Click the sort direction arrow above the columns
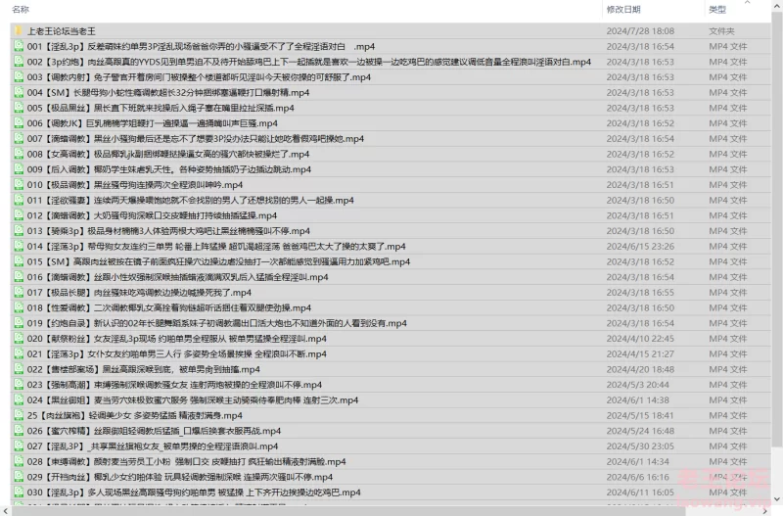The image size is (783, 516). click(x=748, y=3)
